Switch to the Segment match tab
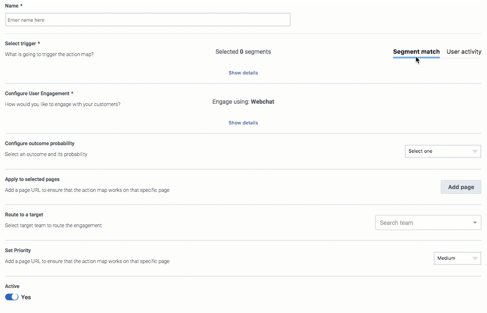The image size is (487, 313). point(416,52)
